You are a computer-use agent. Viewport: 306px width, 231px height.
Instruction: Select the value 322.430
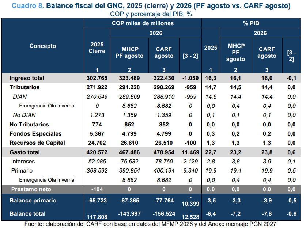(x=164, y=78)
